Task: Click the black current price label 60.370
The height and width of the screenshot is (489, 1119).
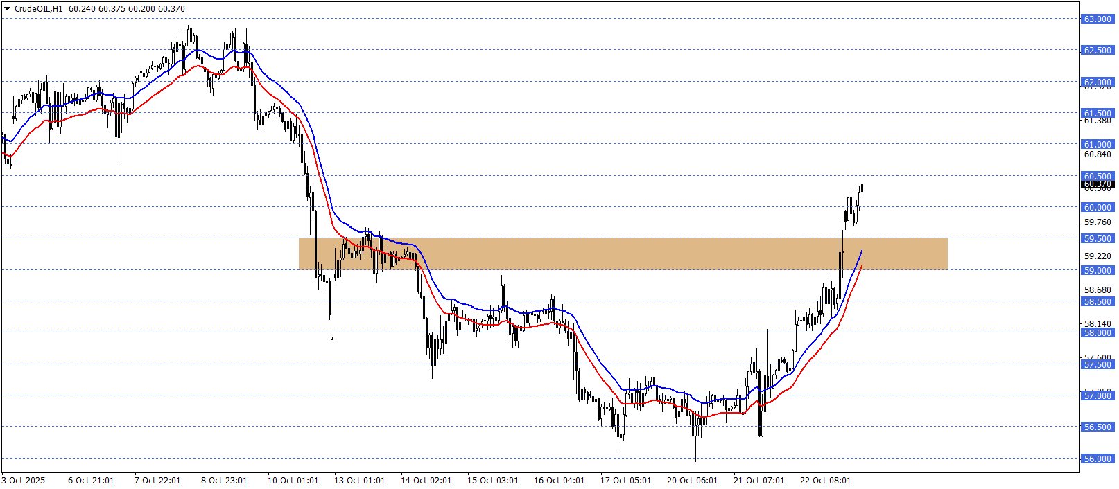Action: click(x=1098, y=184)
